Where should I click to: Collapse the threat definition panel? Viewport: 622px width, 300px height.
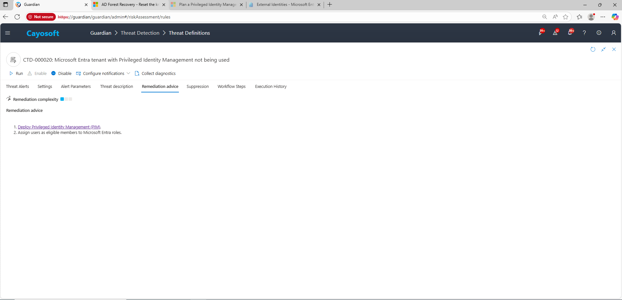pyautogui.click(x=603, y=49)
